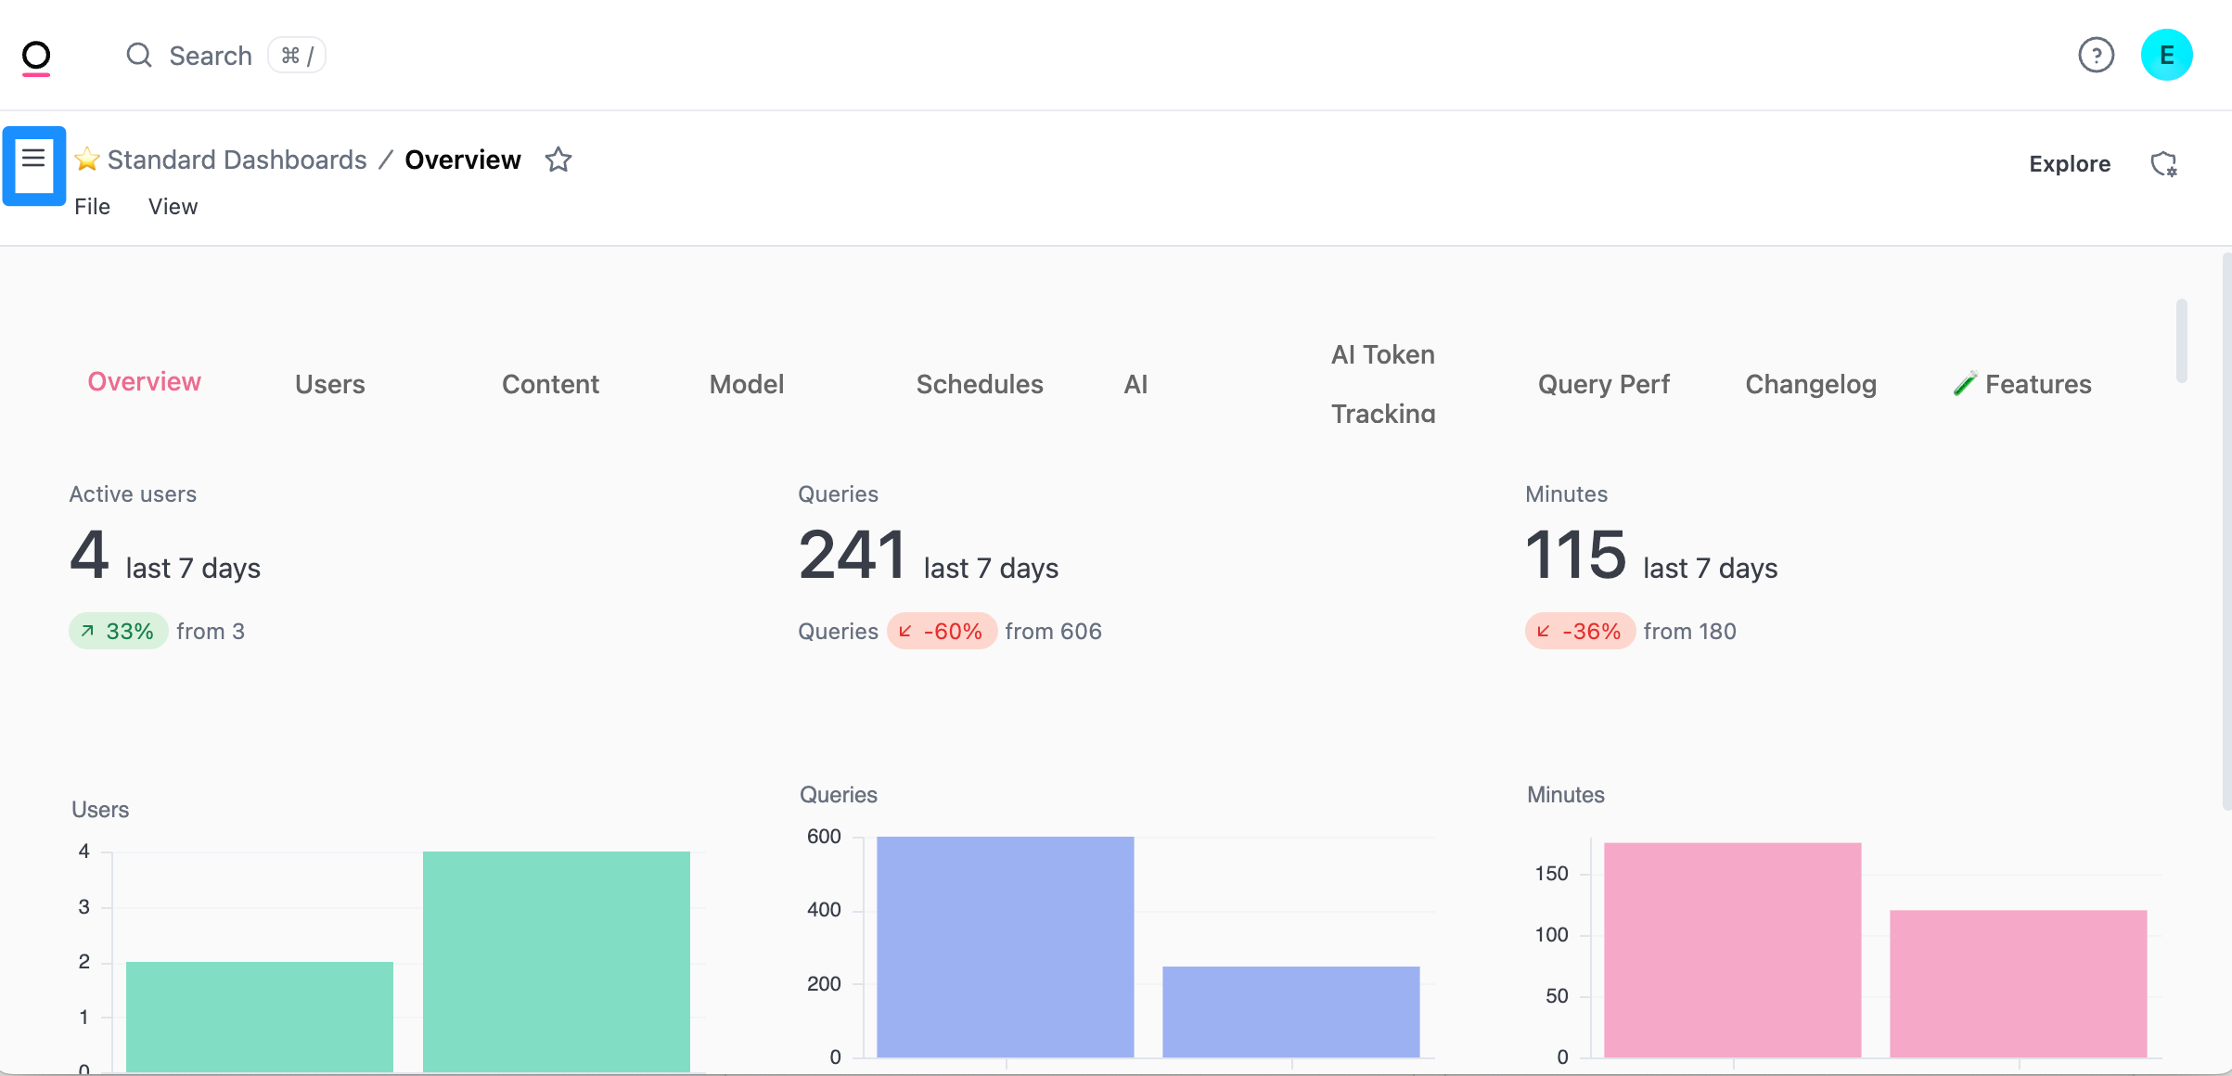The height and width of the screenshot is (1076, 2232).
Task: Click the help question mark icon
Action: click(x=2096, y=56)
